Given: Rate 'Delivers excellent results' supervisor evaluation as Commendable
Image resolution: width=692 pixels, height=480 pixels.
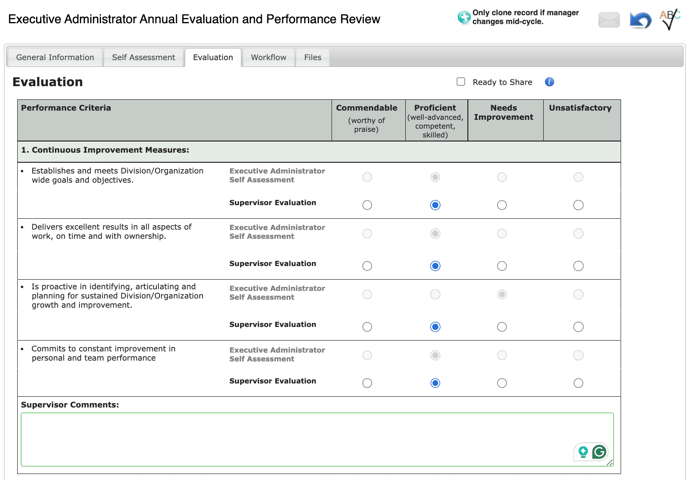Looking at the screenshot, I should (367, 266).
